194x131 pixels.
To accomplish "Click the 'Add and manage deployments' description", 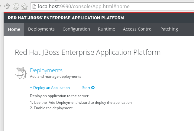I will coord(56,77).
